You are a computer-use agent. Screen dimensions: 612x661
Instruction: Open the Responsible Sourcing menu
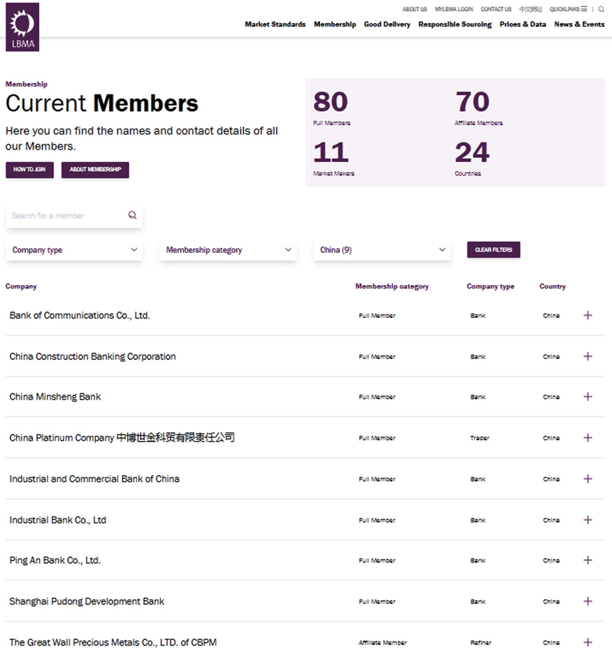(x=455, y=24)
